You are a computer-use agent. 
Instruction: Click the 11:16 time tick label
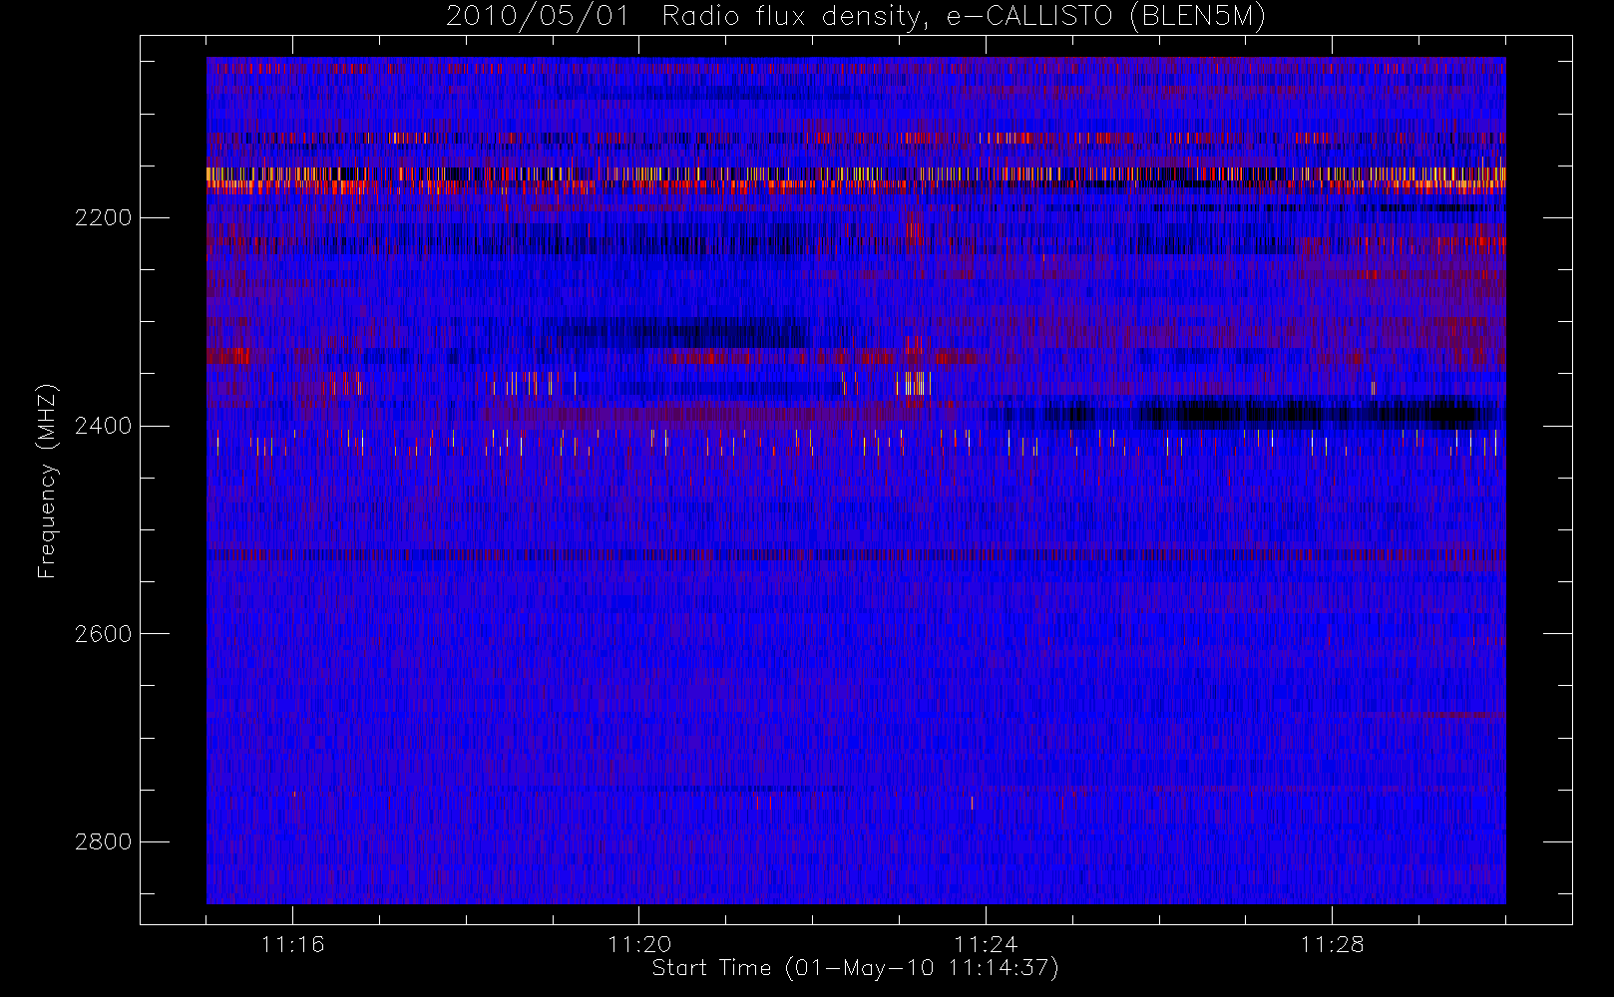(292, 944)
